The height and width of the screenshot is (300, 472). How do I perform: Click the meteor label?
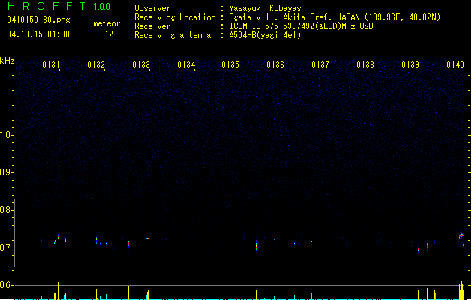[x=107, y=23]
